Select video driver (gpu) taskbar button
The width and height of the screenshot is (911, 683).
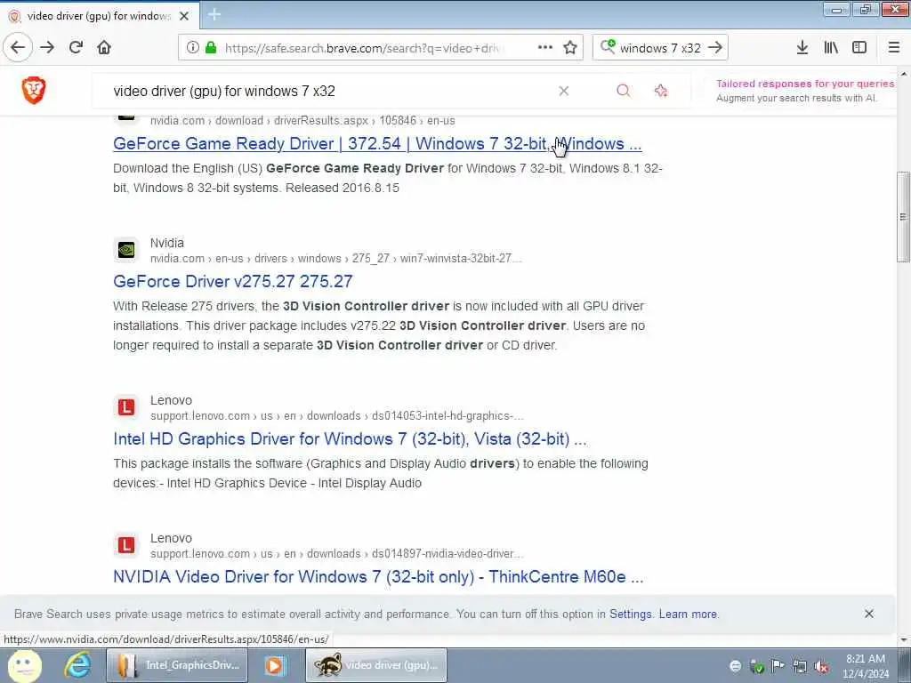[x=376, y=665]
